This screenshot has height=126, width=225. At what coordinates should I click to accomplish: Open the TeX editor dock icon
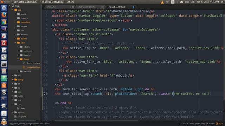[x=4, y=57]
